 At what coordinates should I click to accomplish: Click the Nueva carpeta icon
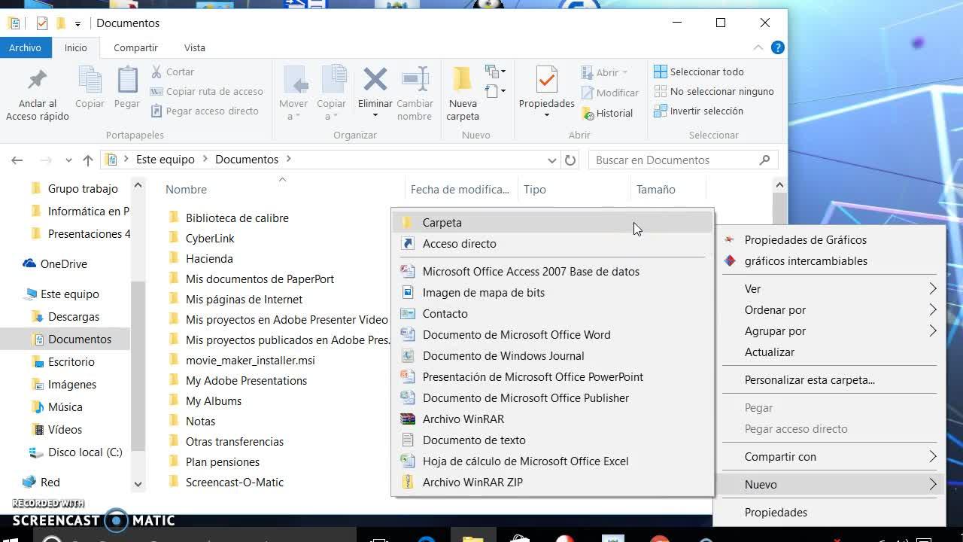point(462,79)
